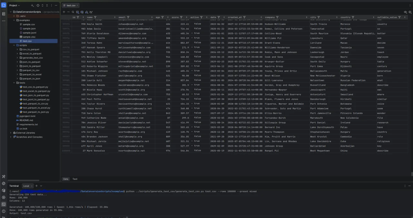The image size is (413, 218).
Task: Filter the email column
Action: (128, 17)
